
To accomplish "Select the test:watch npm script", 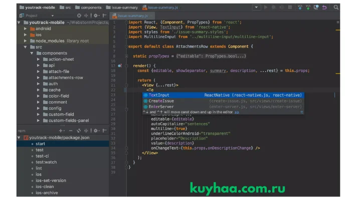I will [46, 162].
